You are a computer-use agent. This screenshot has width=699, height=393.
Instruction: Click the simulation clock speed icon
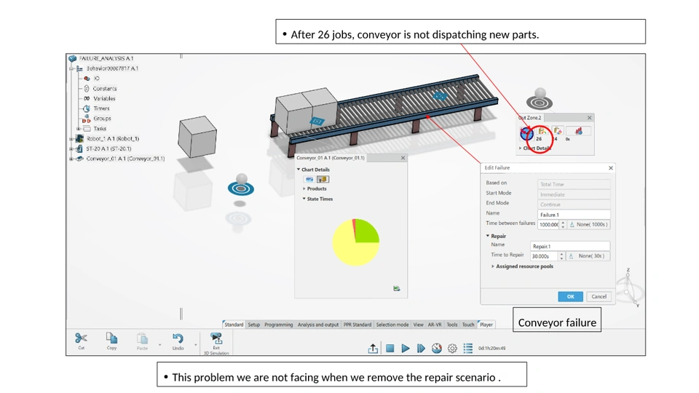click(437, 348)
